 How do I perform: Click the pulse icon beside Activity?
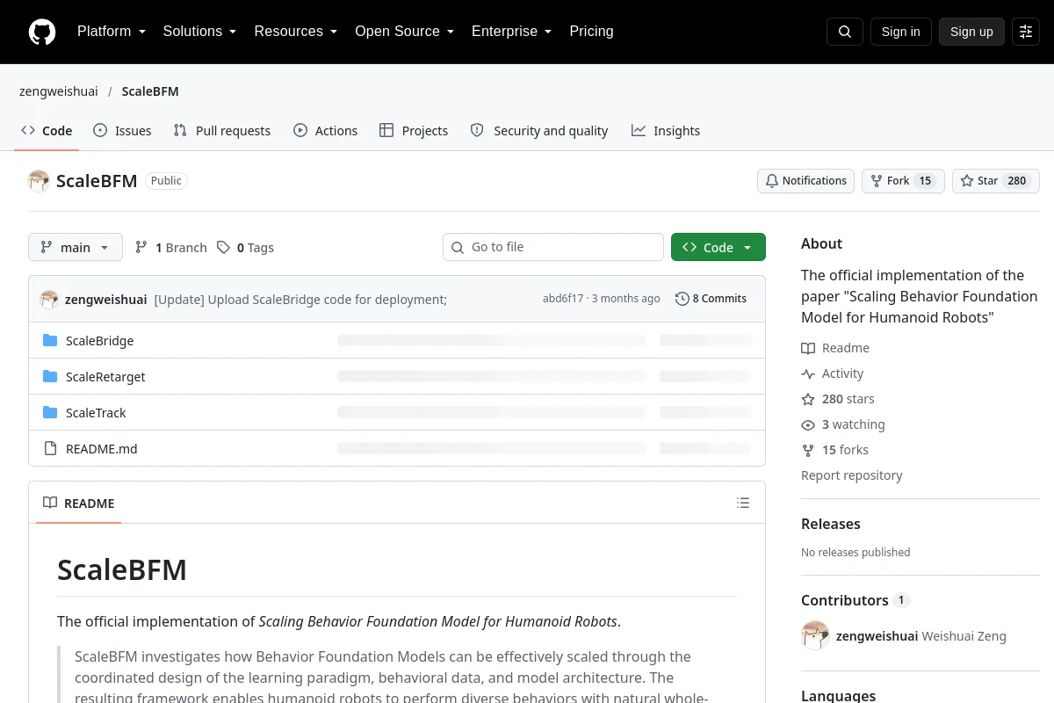[808, 373]
